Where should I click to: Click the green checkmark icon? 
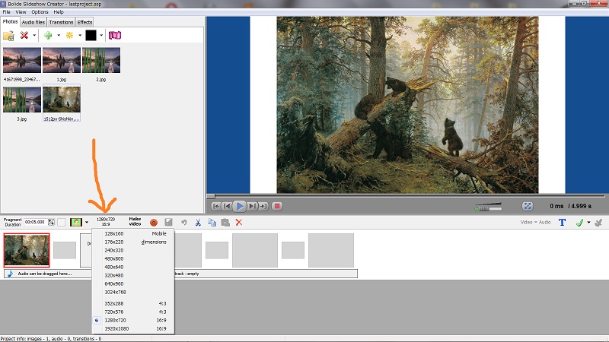579,222
